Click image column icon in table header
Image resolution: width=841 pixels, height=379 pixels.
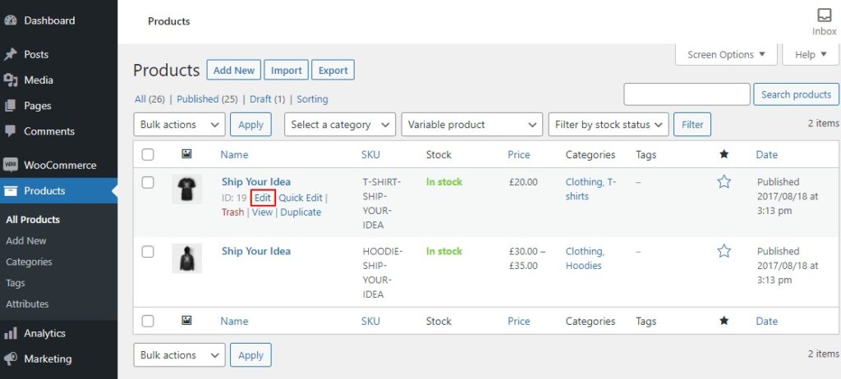point(186,154)
